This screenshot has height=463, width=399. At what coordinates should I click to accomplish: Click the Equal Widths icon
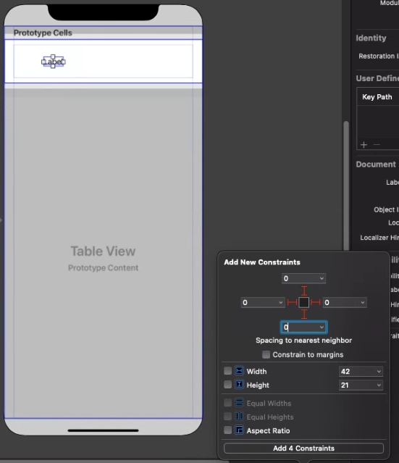coord(239,403)
